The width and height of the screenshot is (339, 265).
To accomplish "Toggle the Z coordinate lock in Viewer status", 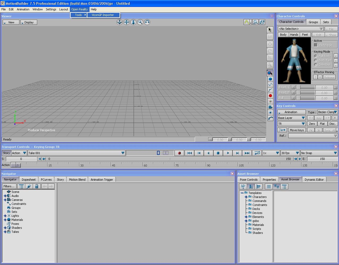I will point(249,139).
